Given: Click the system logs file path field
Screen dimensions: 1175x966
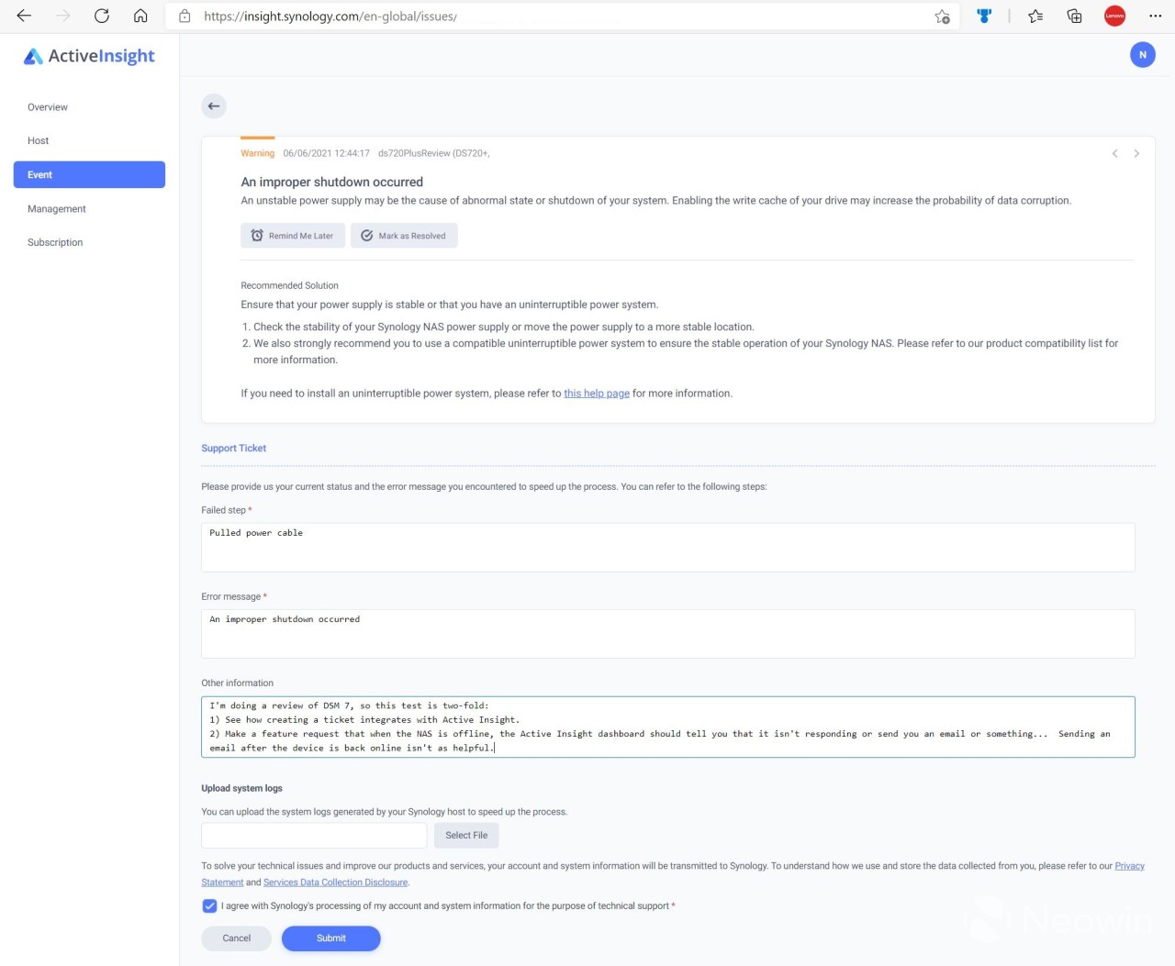Looking at the screenshot, I should click(x=314, y=836).
